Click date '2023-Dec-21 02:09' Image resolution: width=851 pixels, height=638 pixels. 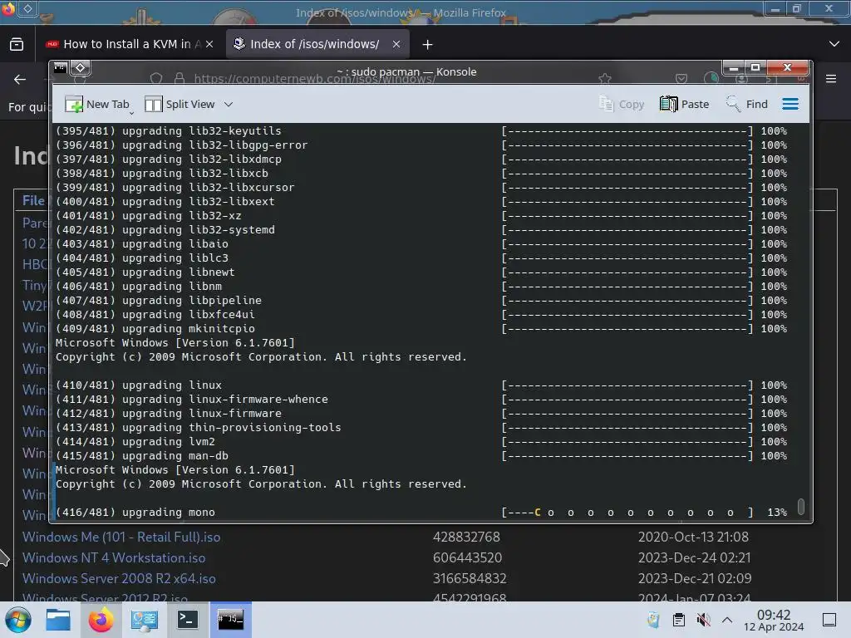click(x=695, y=578)
